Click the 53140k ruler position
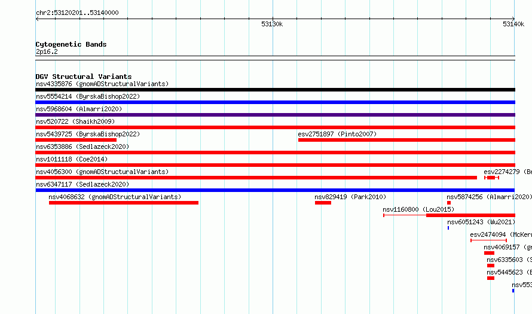532x314 pixels. (x=513, y=24)
